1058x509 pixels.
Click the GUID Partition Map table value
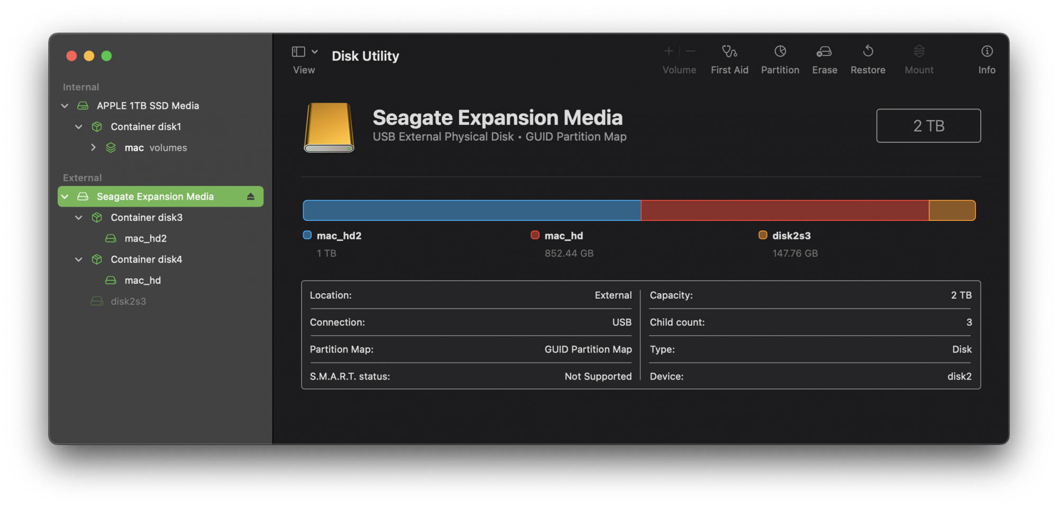tap(588, 349)
